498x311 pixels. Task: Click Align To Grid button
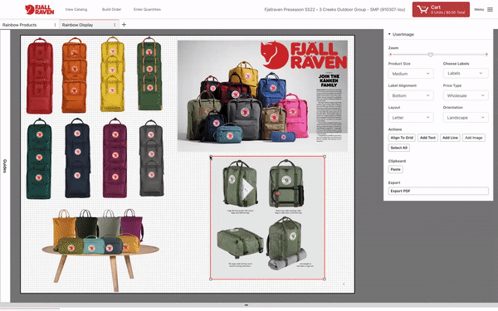pyautogui.click(x=402, y=138)
